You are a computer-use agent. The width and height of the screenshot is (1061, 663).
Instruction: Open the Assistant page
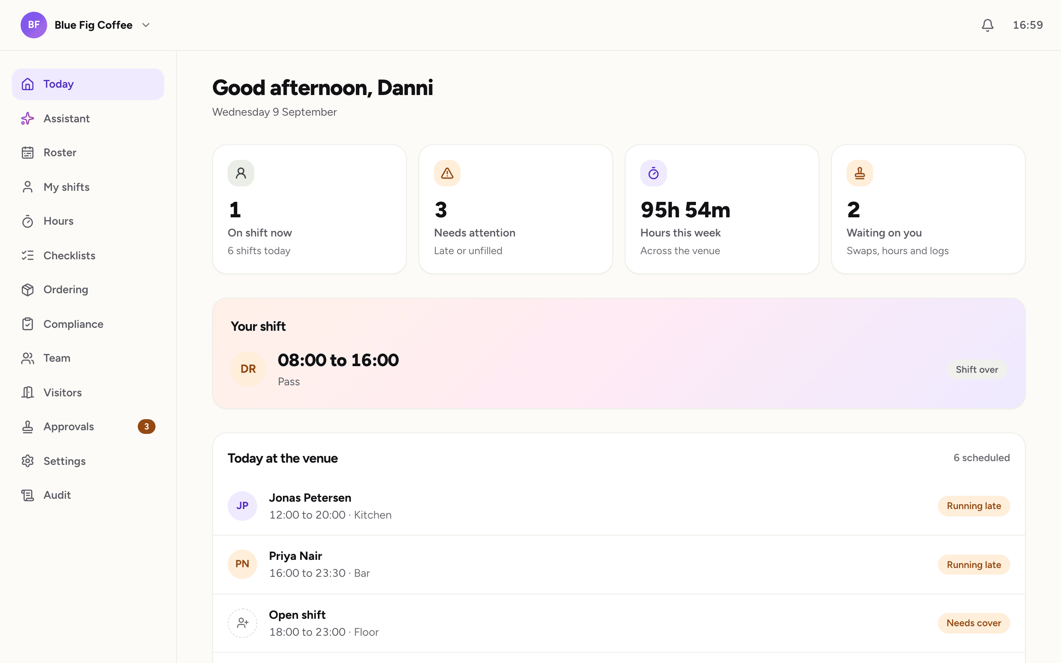pos(88,118)
